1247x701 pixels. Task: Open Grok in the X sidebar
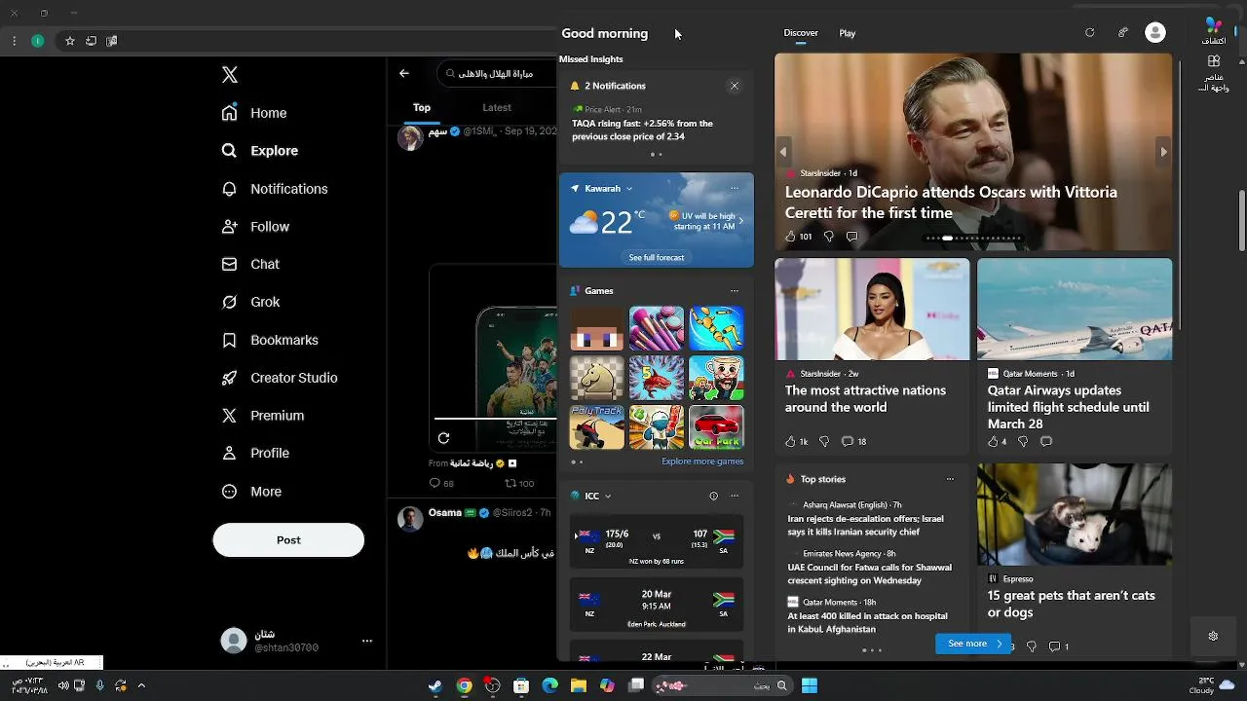(250, 302)
